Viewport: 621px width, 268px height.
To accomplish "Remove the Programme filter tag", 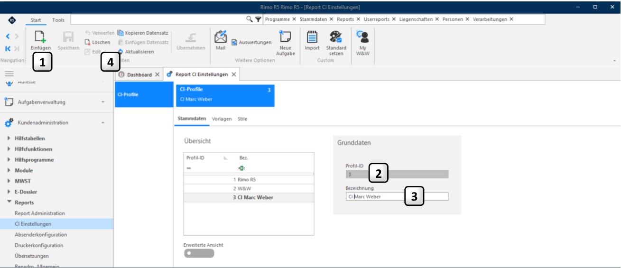I will (294, 19).
